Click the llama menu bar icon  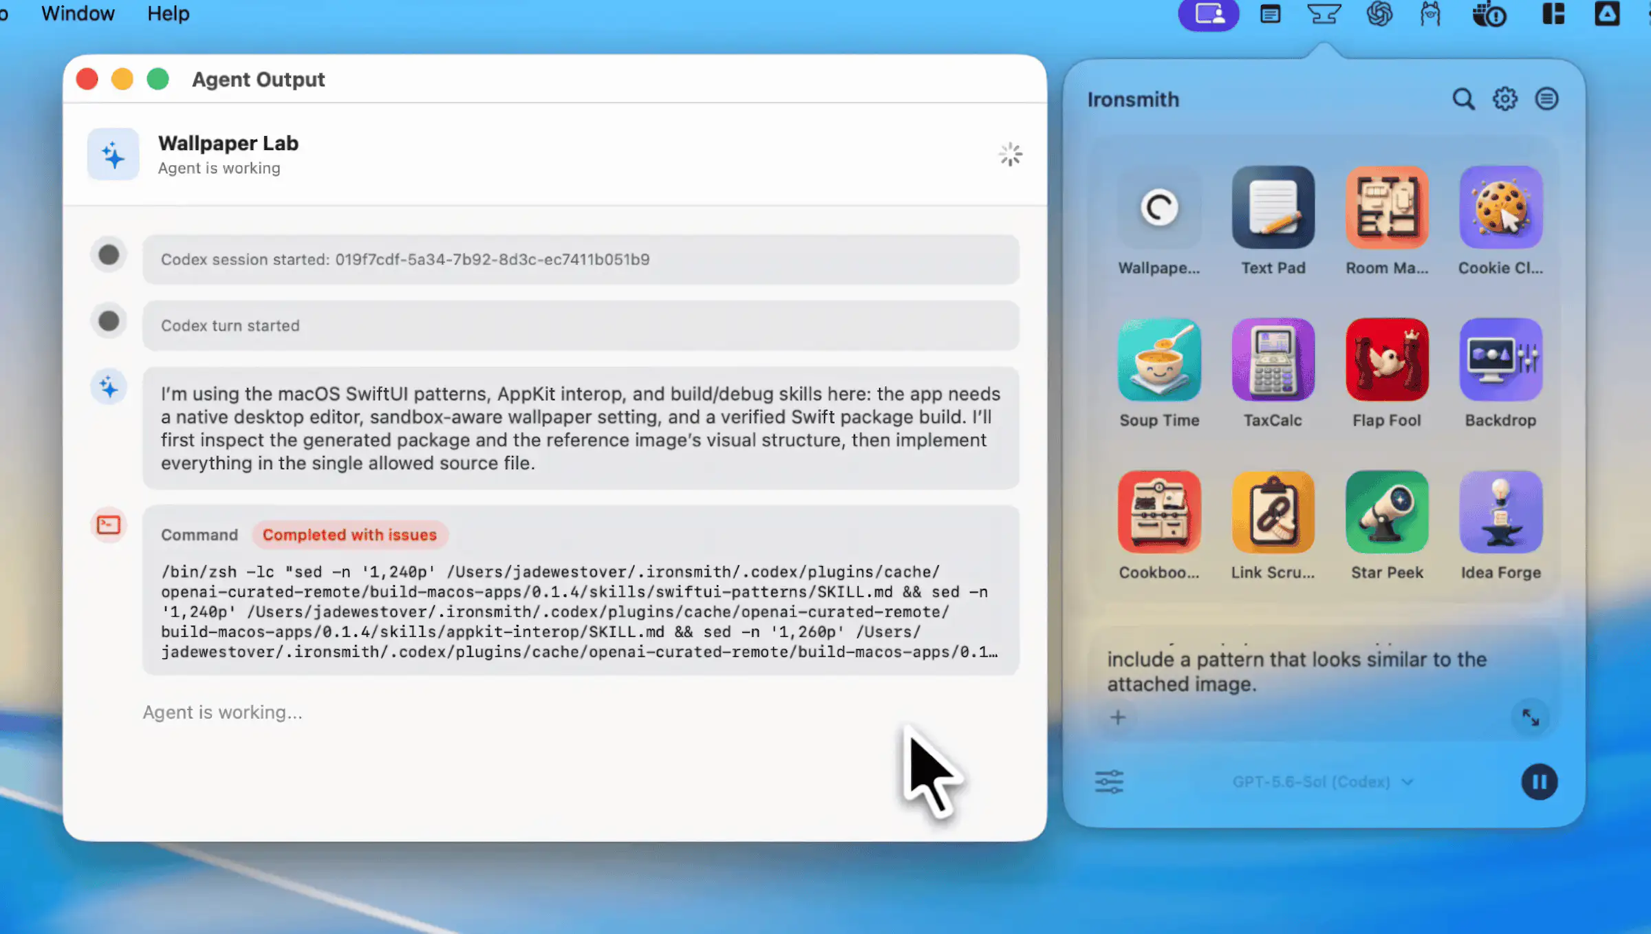[x=1430, y=14]
